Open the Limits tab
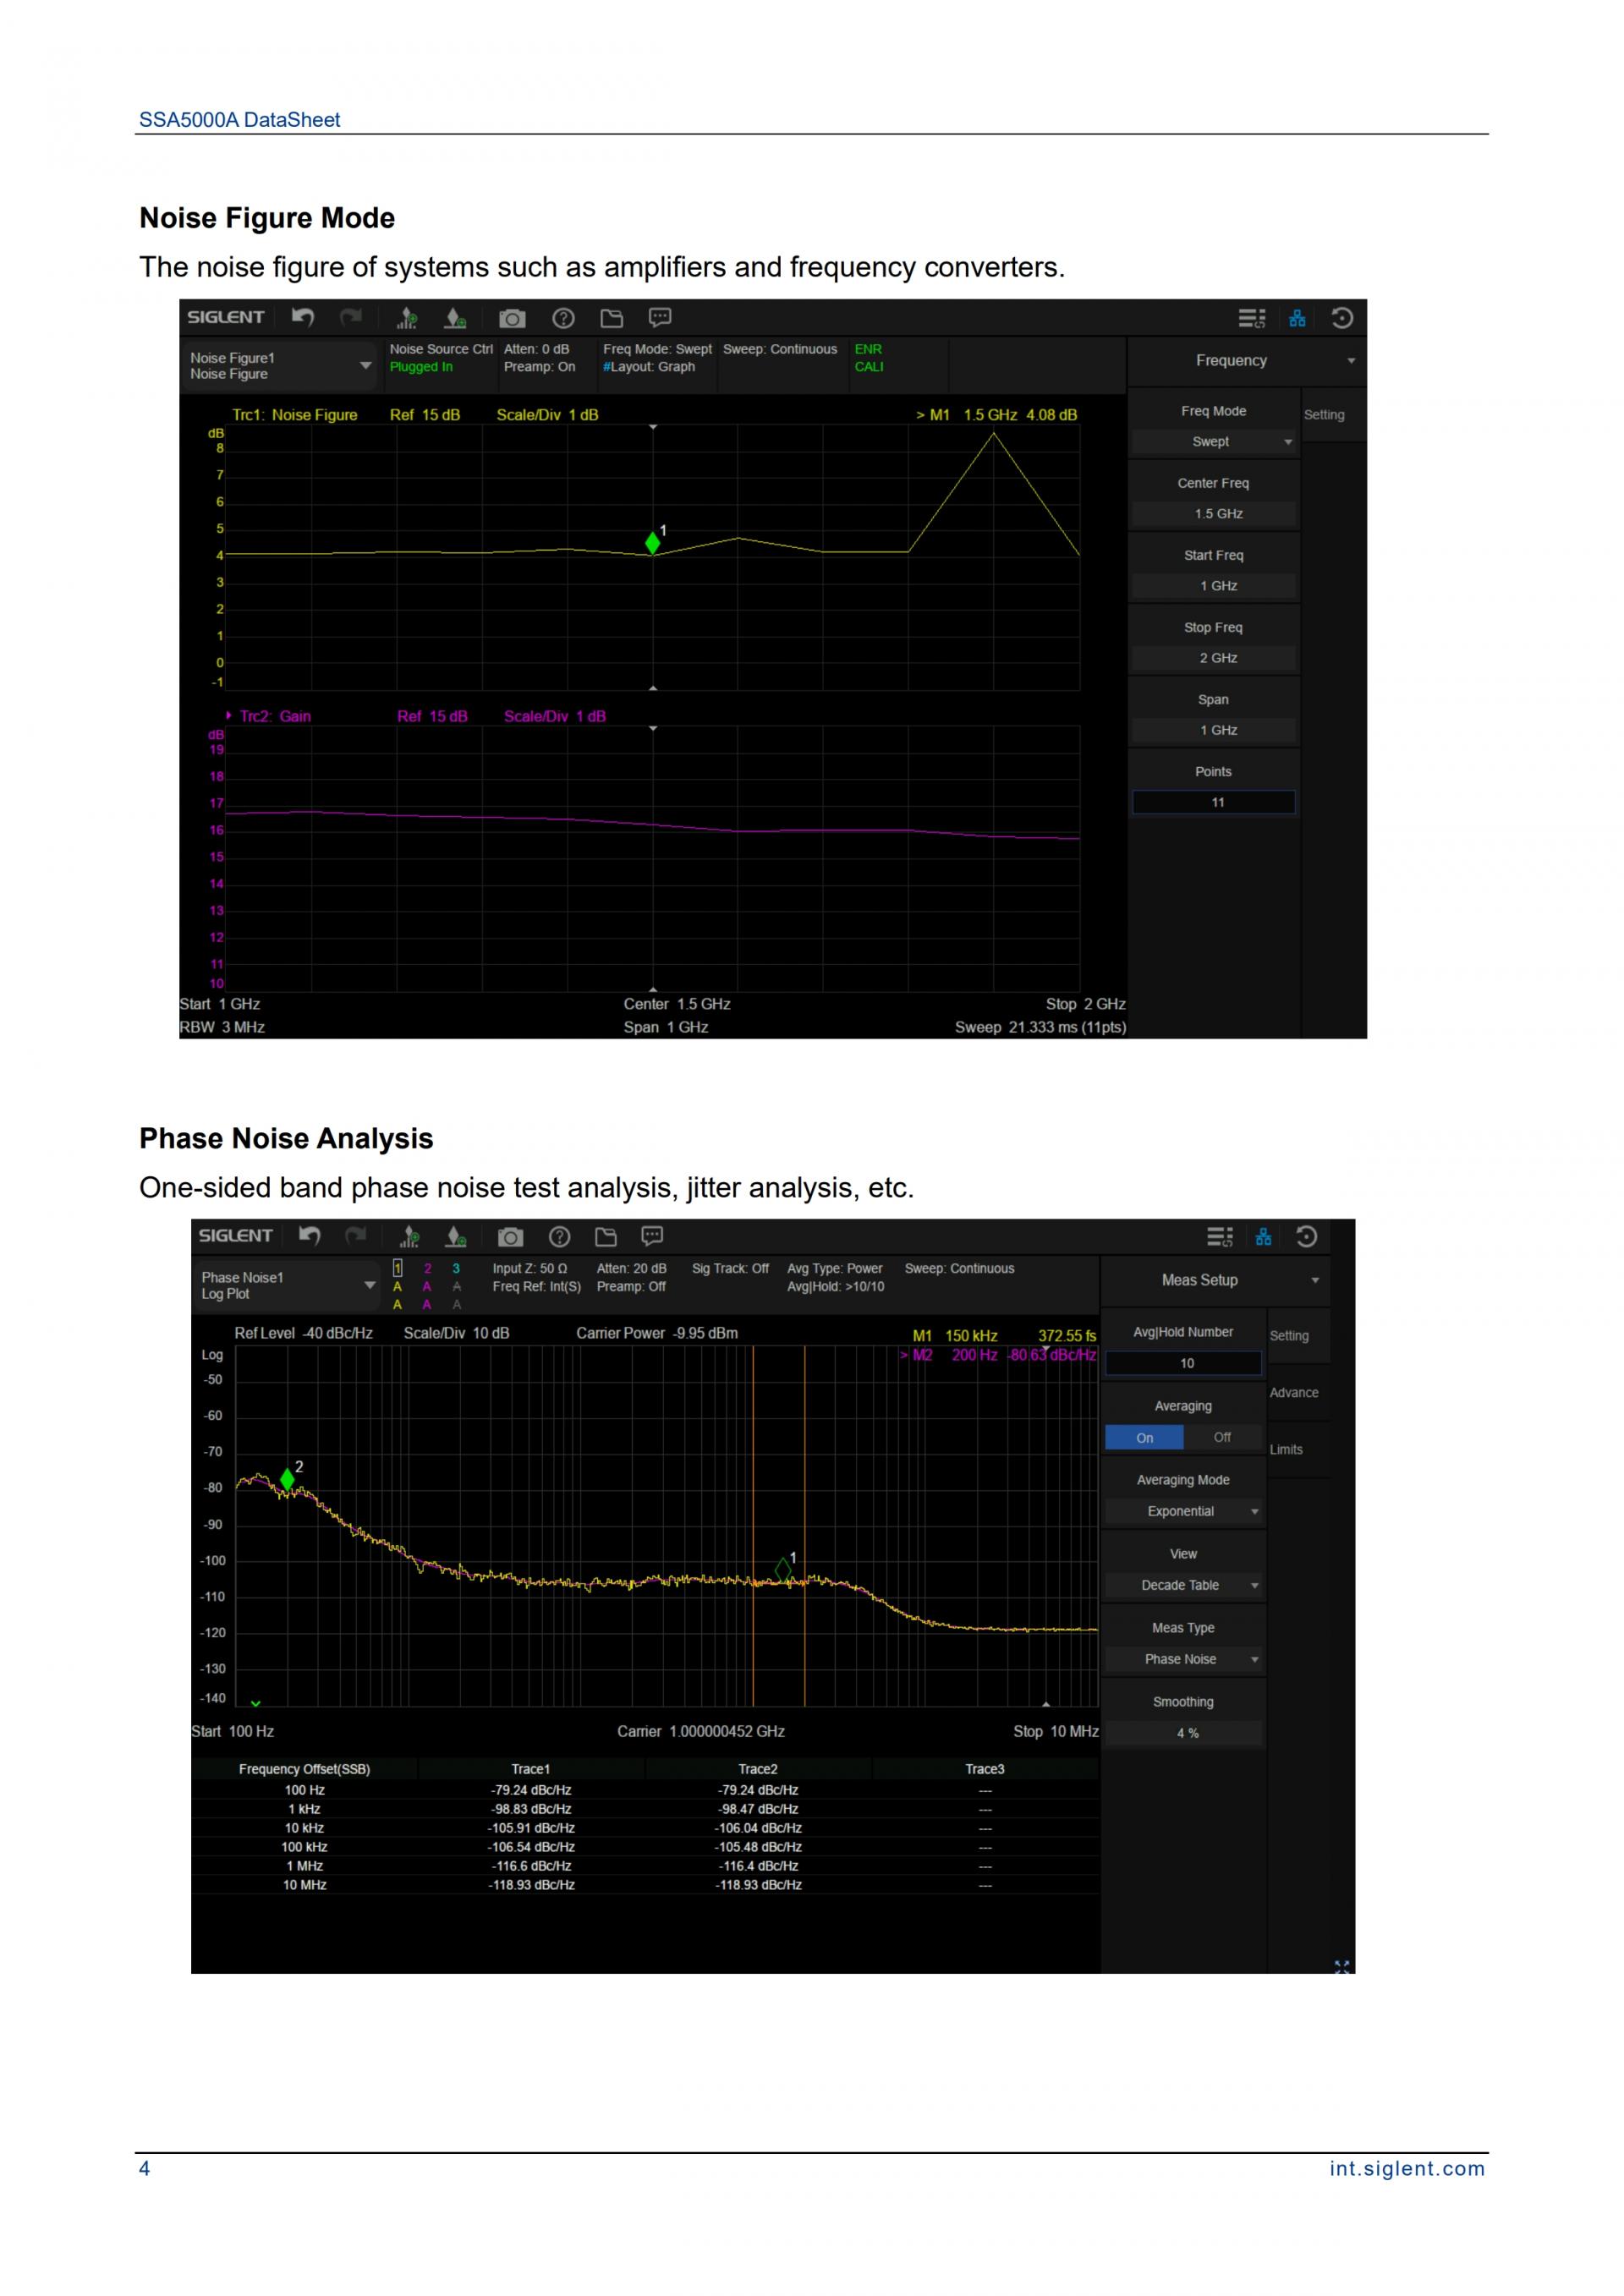1624x2296 pixels. [x=1287, y=1449]
